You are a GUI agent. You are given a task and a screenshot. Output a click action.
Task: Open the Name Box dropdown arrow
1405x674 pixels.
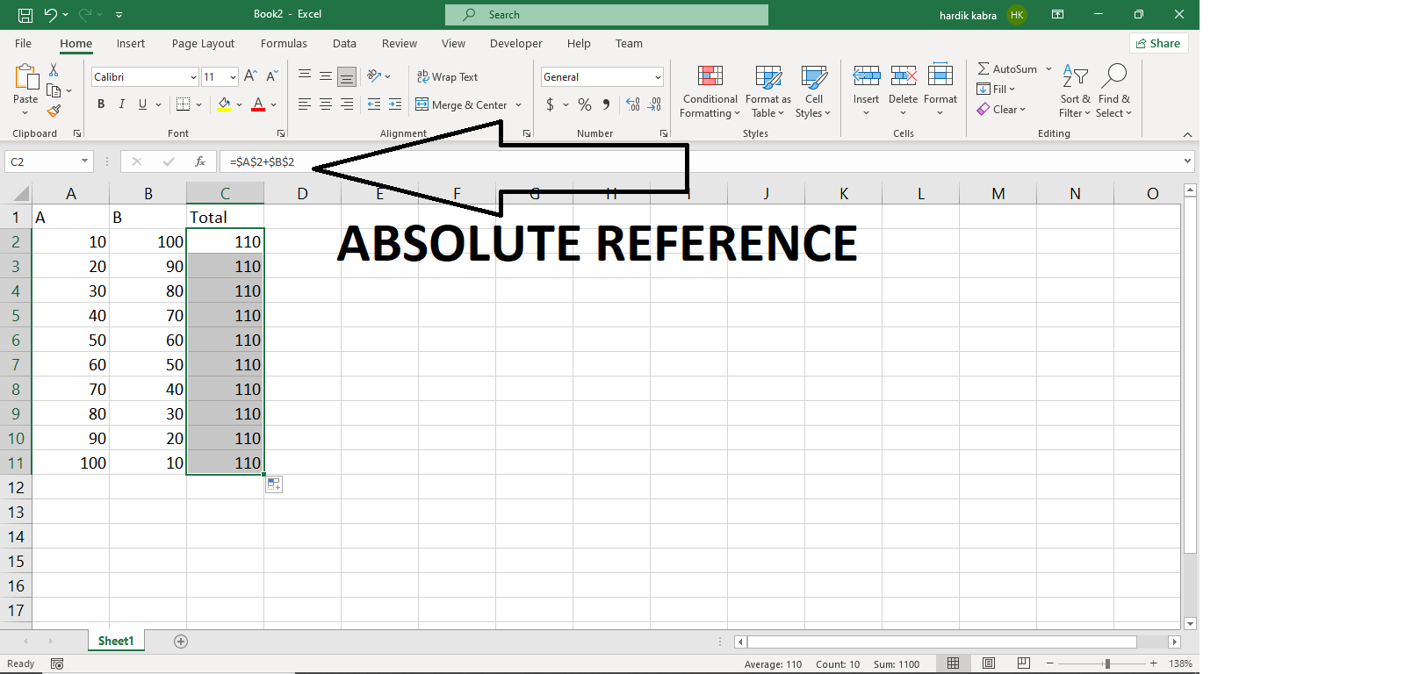coord(84,161)
